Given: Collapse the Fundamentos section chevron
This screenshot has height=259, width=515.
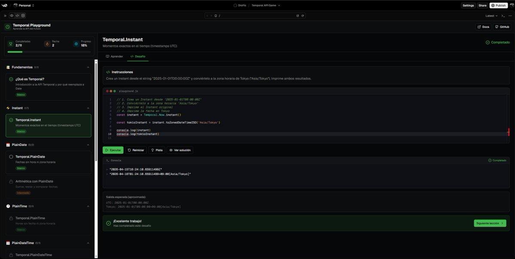Looking at the screenshot, I should point(88,67).
